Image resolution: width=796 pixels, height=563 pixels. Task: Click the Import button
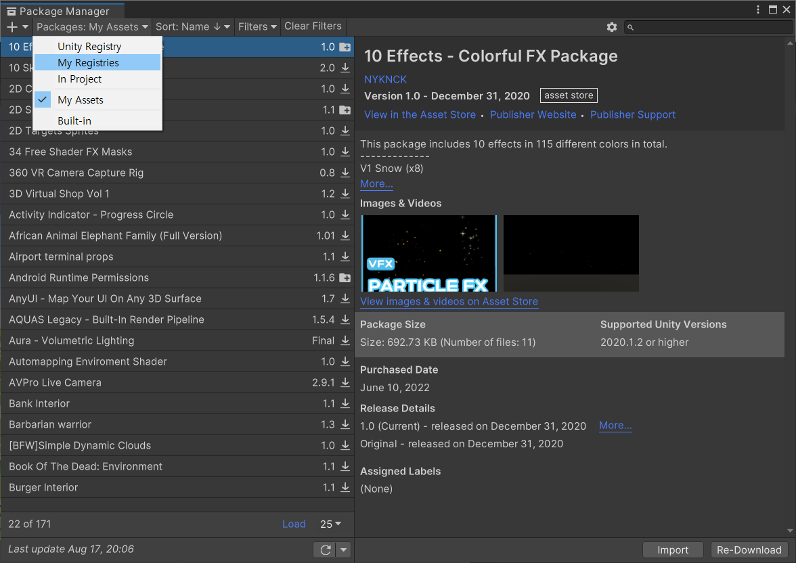[x=673, y=549]
